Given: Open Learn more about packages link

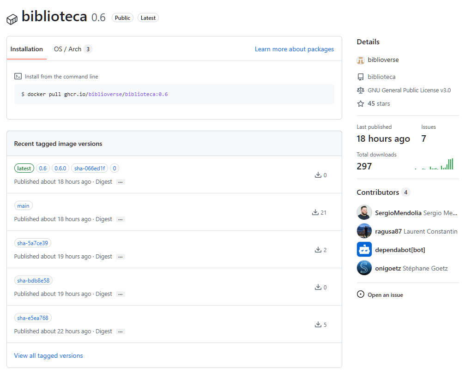Looking at the screenshot, I should [x=294, y=49].
